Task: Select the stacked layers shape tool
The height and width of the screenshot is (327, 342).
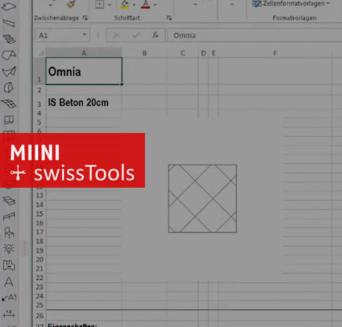Action: (x=9, y=39)
